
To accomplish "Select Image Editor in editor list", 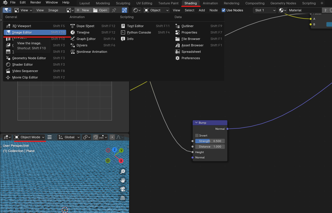I will [x=35, y=32].
